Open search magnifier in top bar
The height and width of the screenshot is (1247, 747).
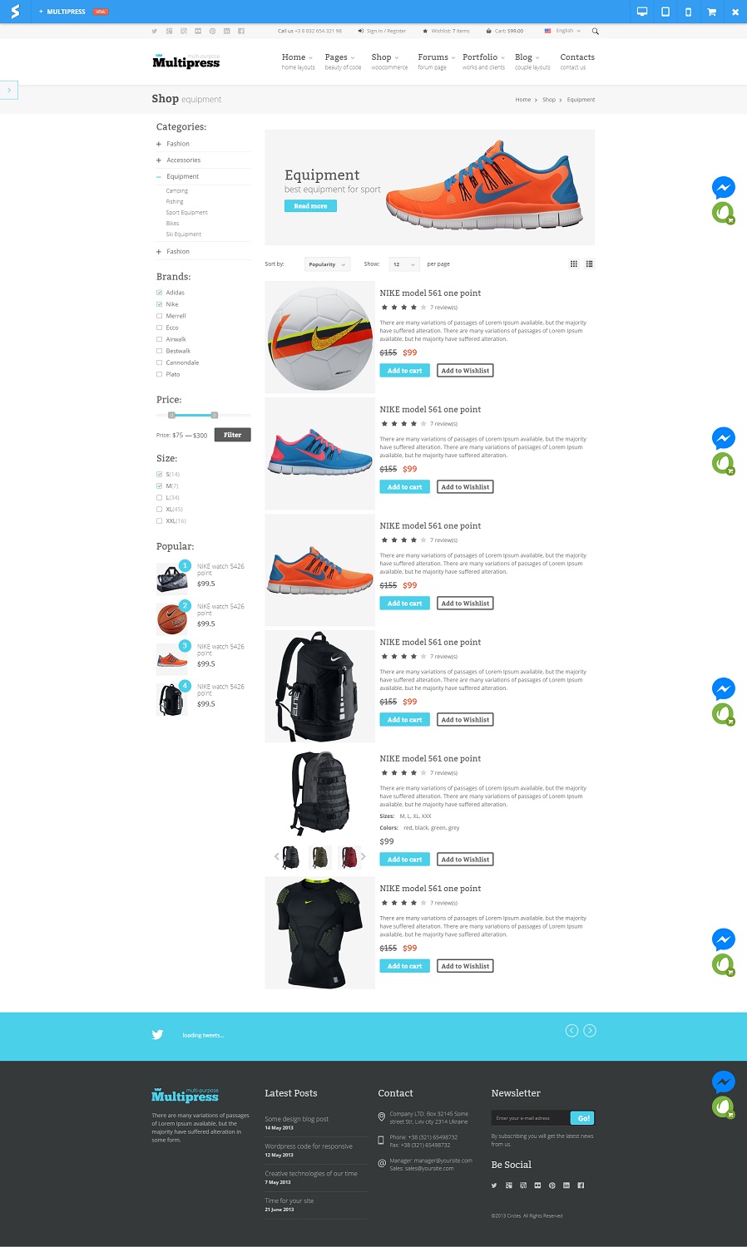(595, 31)
